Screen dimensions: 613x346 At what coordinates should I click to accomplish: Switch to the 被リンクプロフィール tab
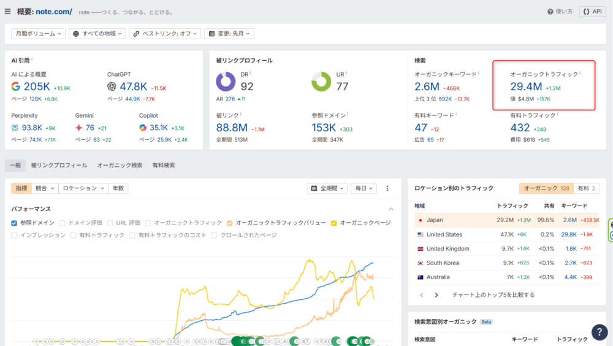[x=59, y=165]
